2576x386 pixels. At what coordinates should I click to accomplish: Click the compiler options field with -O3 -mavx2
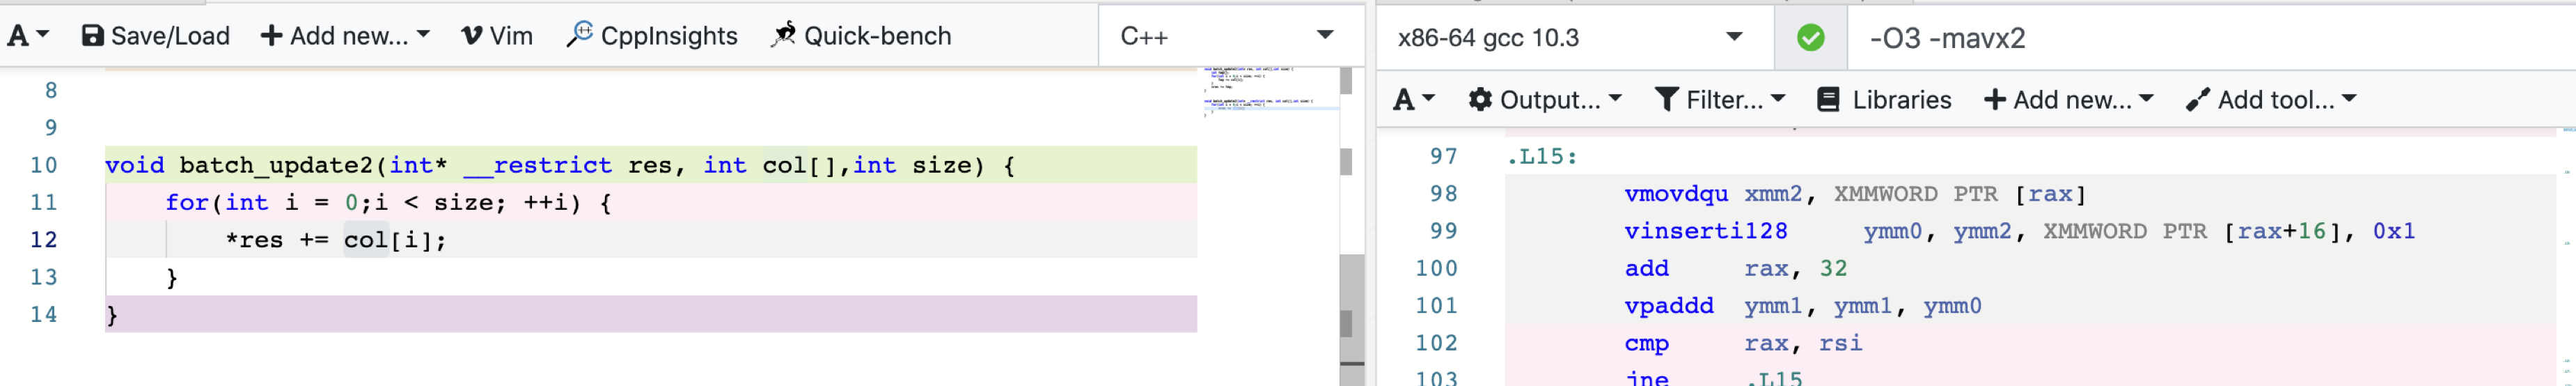pos(2200,38)
